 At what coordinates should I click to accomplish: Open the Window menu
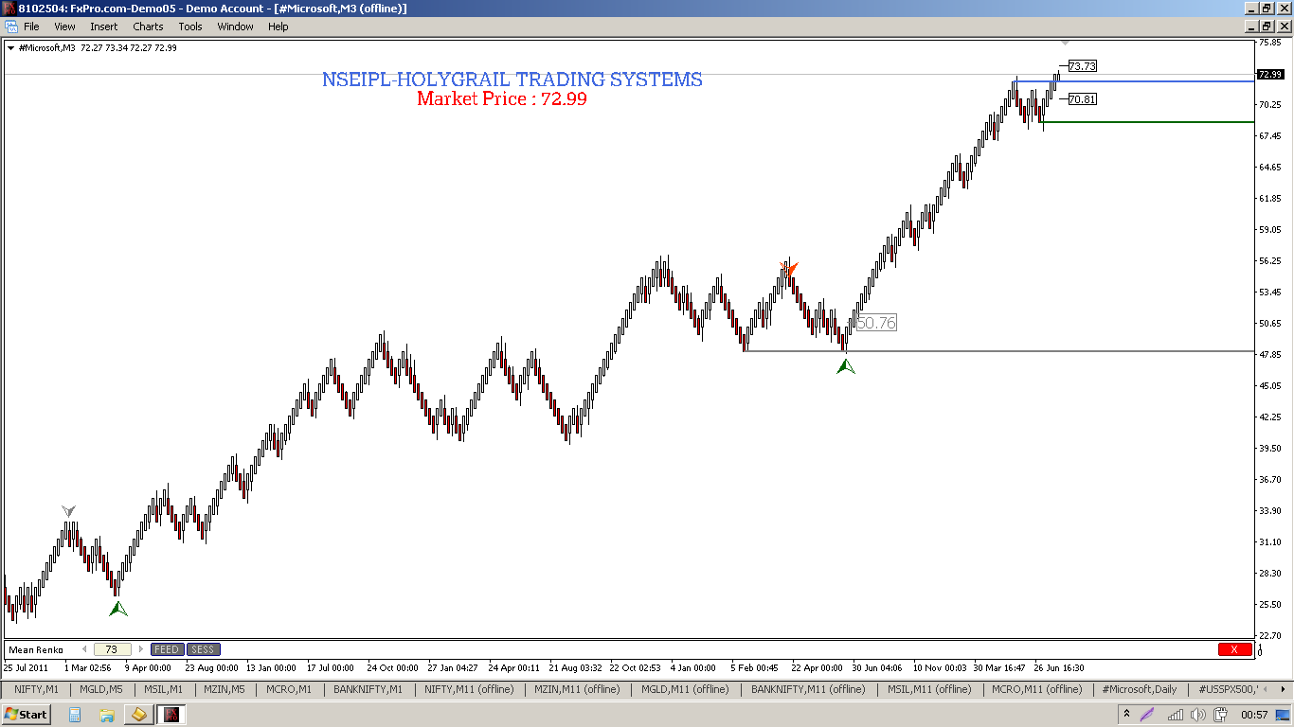[235, 27]
